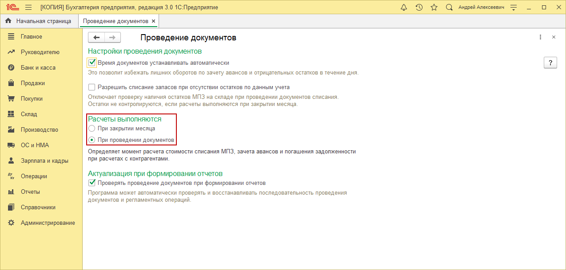
Task: Click the home icon on start page tab
Action: coord(8,21)
